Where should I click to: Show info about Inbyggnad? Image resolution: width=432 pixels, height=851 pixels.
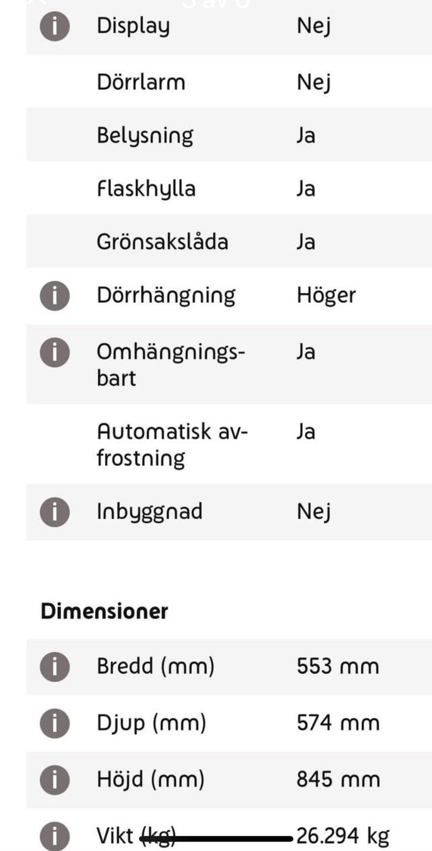(x=54, y=512)
